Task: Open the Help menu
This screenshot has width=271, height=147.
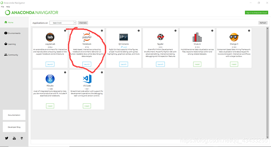Action: pos(8,7)
